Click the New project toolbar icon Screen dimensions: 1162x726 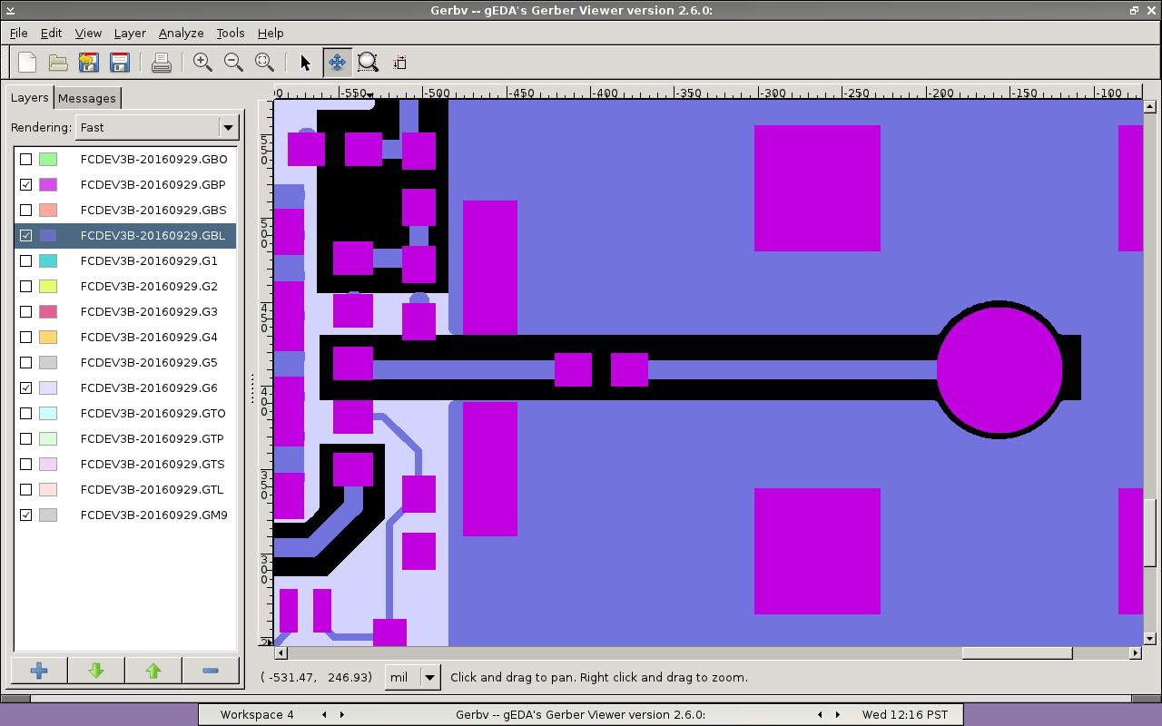coord(27,63)
